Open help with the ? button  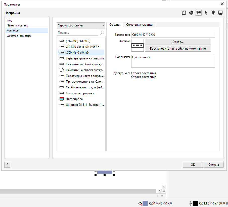(x=7, y=165)
